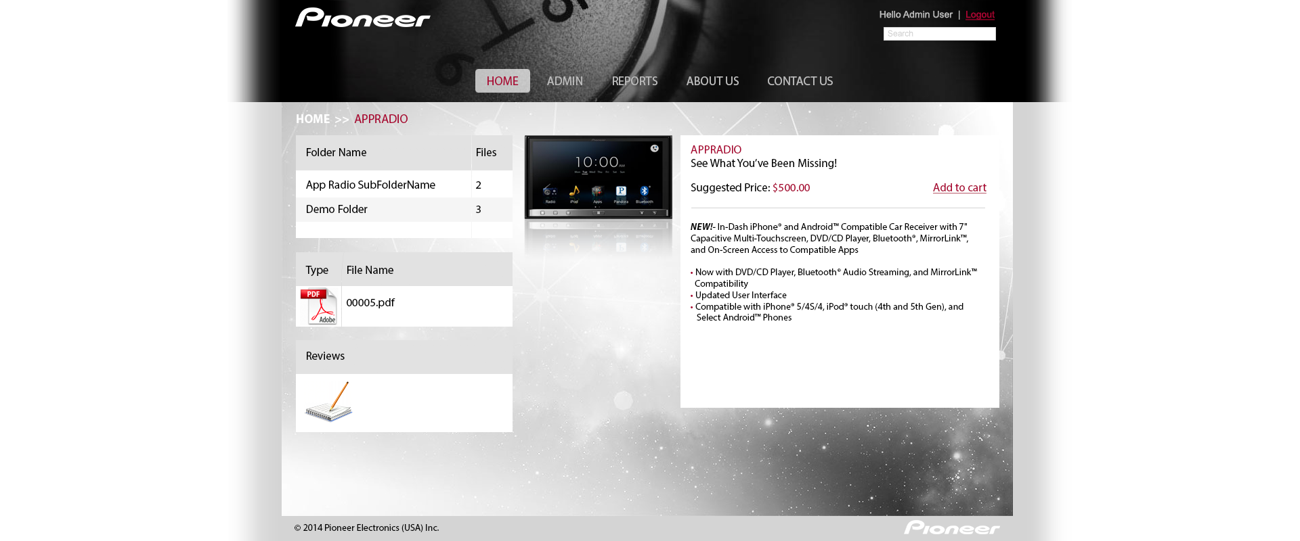
Task: Click the Logout link
Action: pyautogui.click(x=980, y=15)
